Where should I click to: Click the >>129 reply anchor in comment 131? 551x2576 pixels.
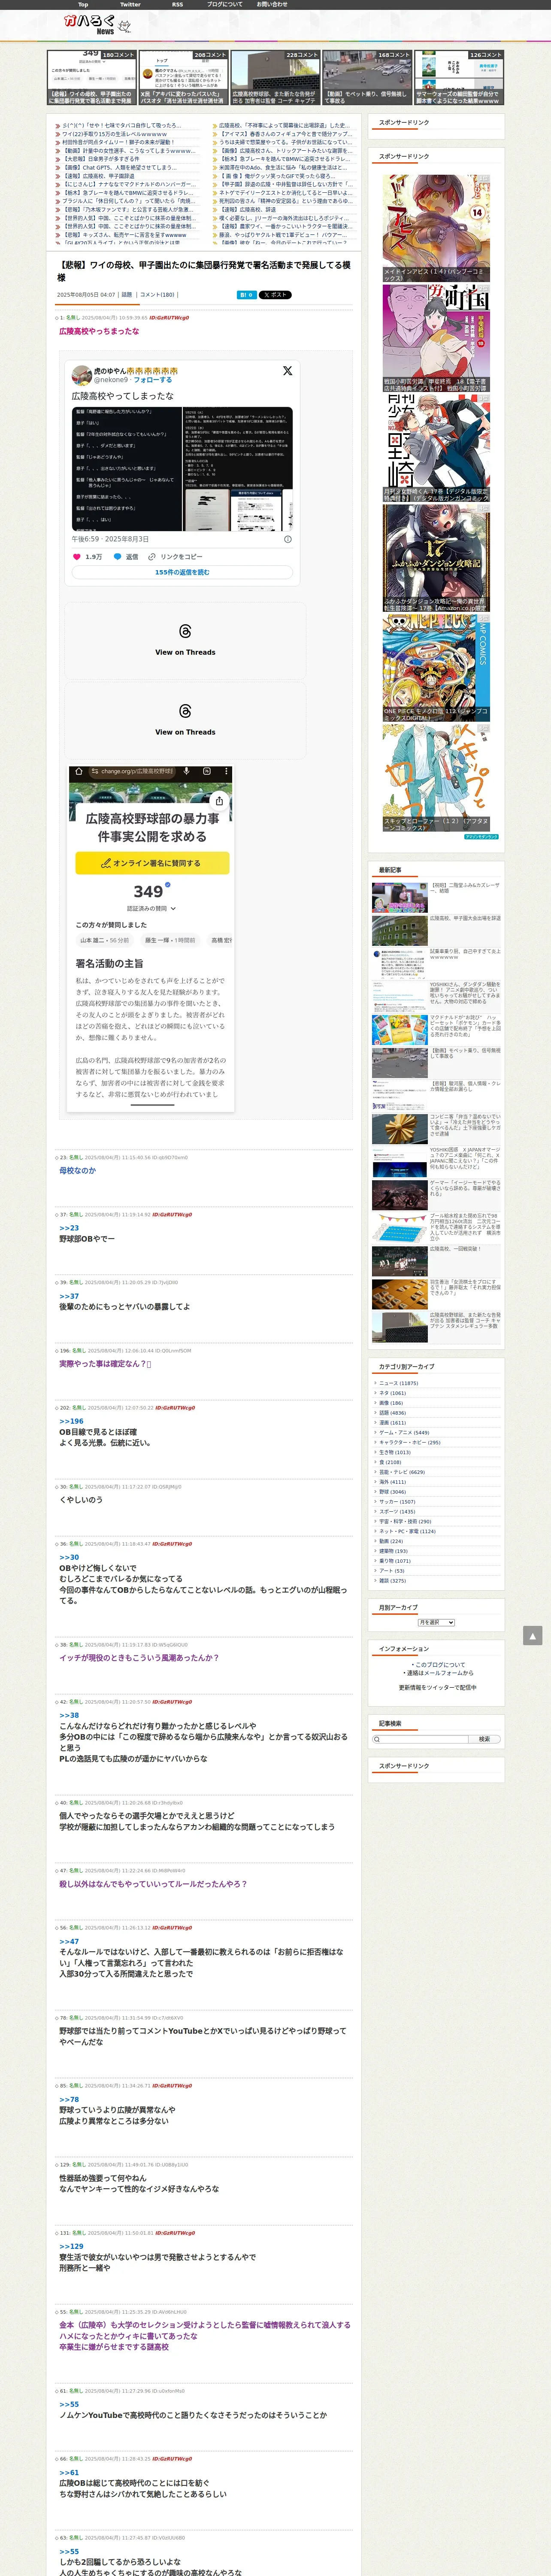tap(71, 2246)
